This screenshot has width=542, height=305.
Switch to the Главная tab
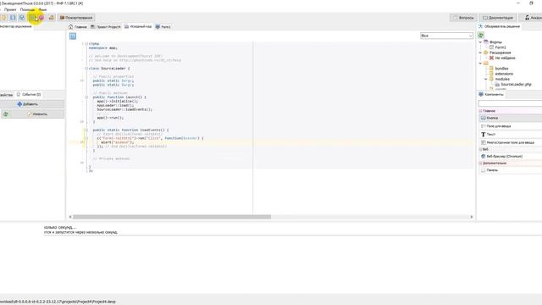point(77,26)
